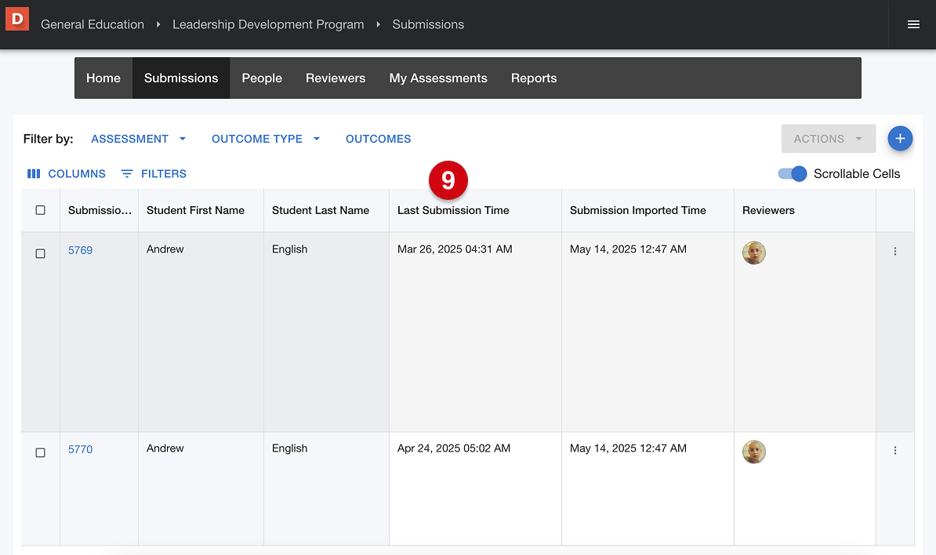The image size is (936, 555).
Task: Open the Home tab
Action: (x=103, y=78)
